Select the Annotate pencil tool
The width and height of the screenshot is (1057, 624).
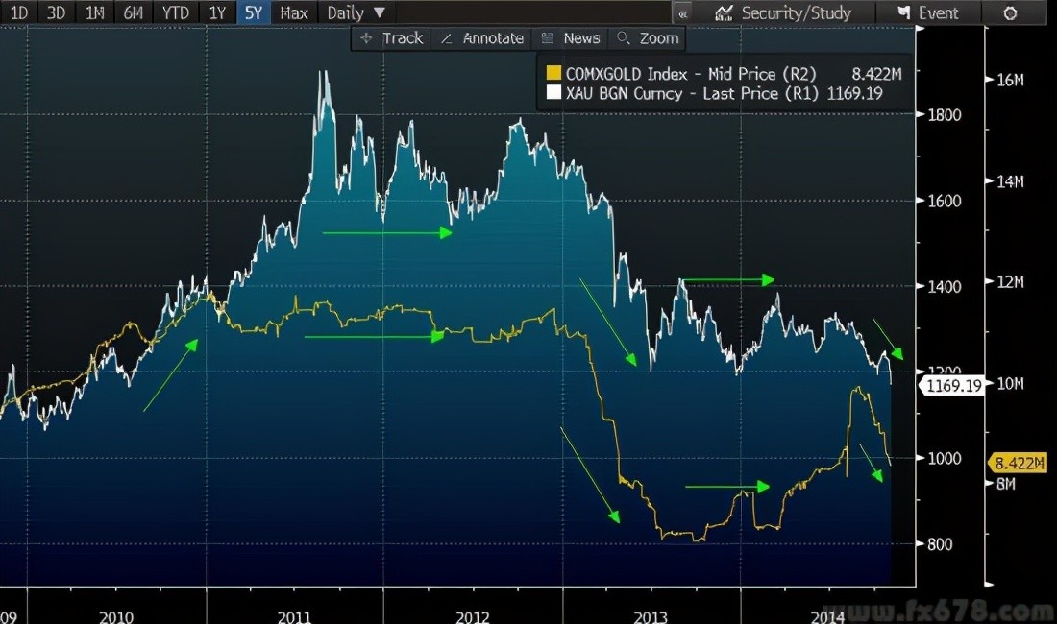pyautogui.click(x=481, y=38)
